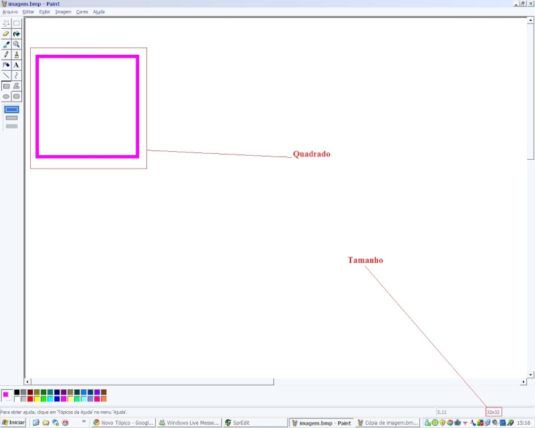Choose the Pencil tool
Viewport: 535px width, 428px height.
(x=6, y=55)
